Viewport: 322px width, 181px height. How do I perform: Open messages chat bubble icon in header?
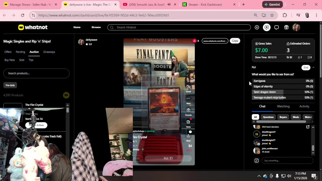276,27
